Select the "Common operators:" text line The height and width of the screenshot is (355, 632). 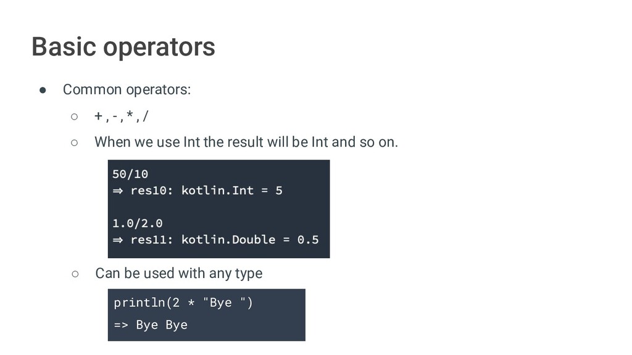[127, 90]
